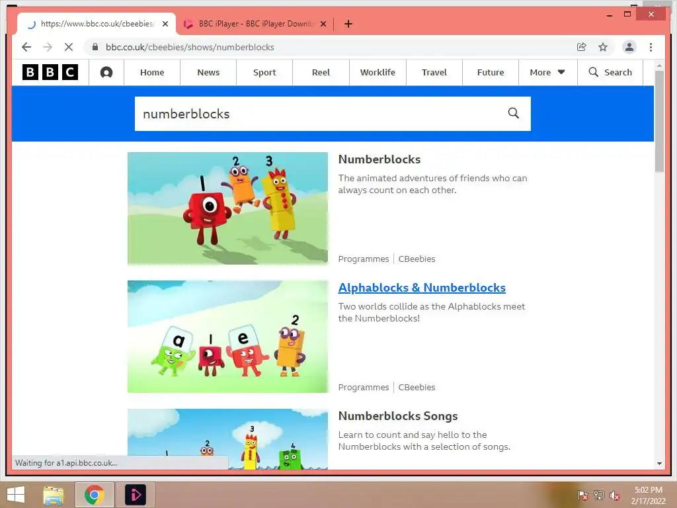
Task: Click the browser back arrow
Action: pos(26,47)
